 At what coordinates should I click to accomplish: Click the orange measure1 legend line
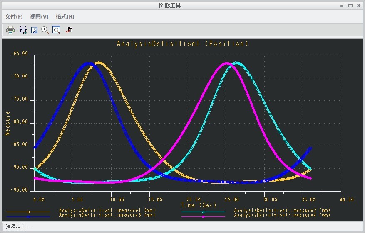28,212
